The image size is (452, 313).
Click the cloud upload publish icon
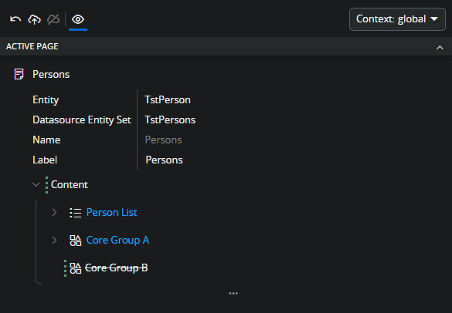pyautogui.click(x=34, y=19)
